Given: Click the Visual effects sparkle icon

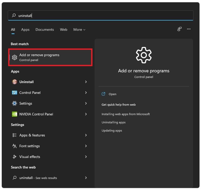Looking at the screenshot, I should [x=15, y=157].
